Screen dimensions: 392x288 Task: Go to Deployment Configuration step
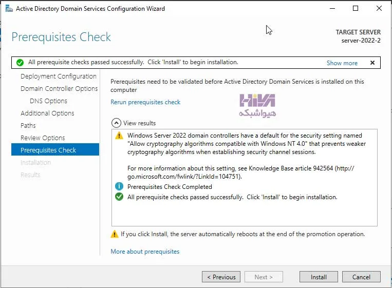point(58,76)
